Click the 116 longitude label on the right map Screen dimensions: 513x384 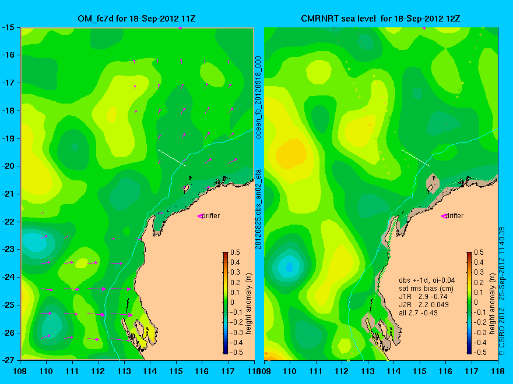point(445,371)
